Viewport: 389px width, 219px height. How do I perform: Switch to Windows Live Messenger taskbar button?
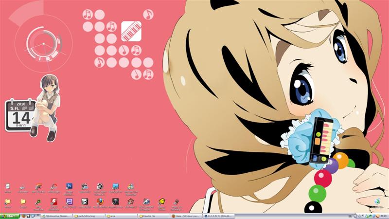click(57, 216)
